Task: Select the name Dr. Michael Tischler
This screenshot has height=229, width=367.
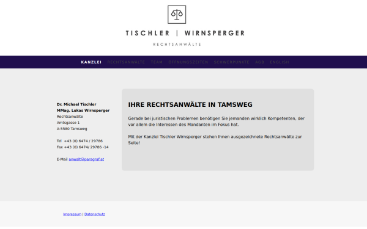Action: pyautogui.click(x=76, y=104)
